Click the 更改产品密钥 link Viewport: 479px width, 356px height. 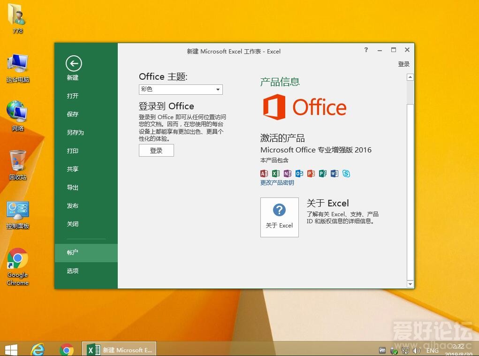[277, 182]
